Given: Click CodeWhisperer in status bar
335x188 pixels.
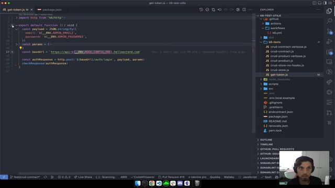Looking at the screenshot, I should click(x=142, y=177).
